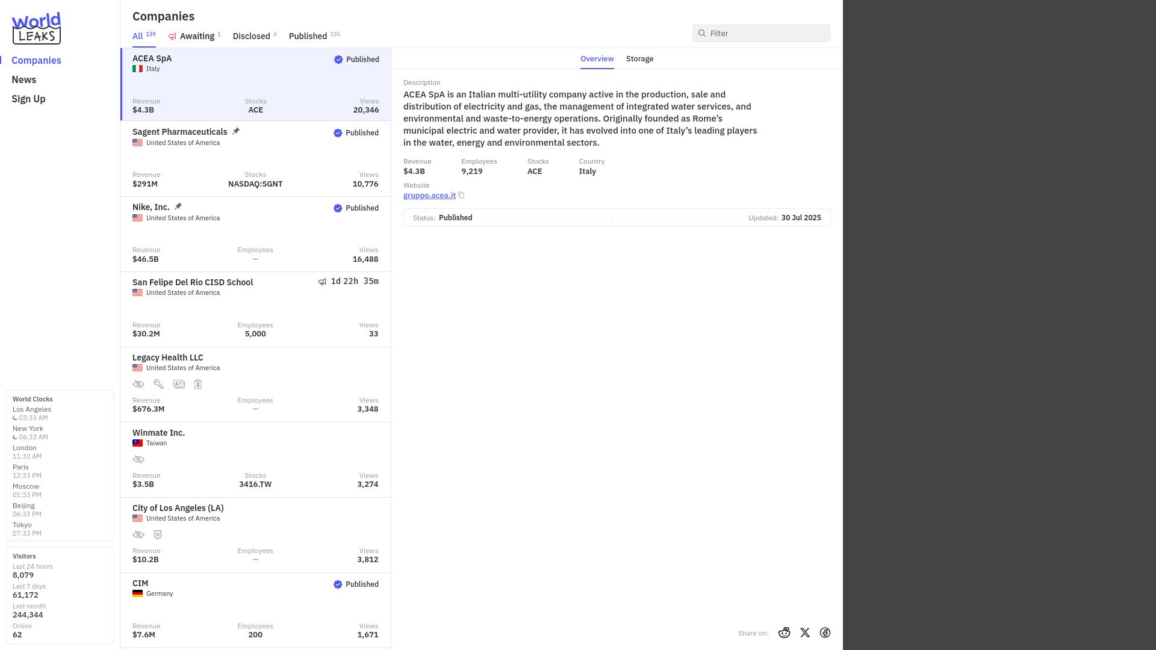Click the Nike revenue $46.5B value
Viewport: 1156px width, 650px height.
(146, 259)
